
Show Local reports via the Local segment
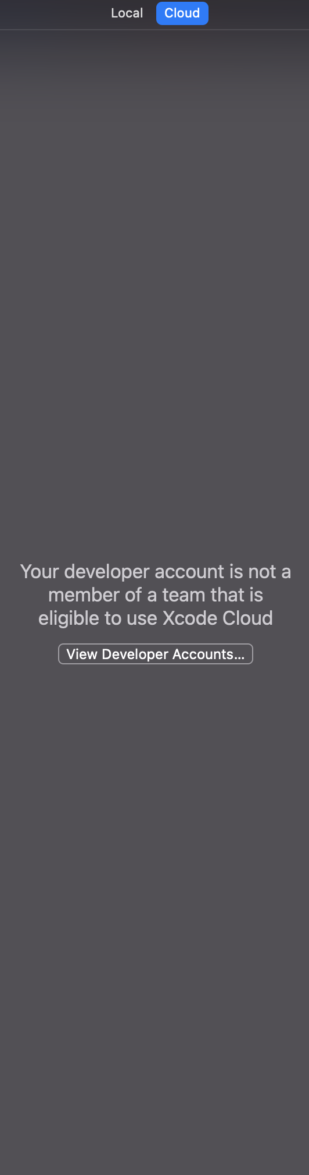point(127,13)
